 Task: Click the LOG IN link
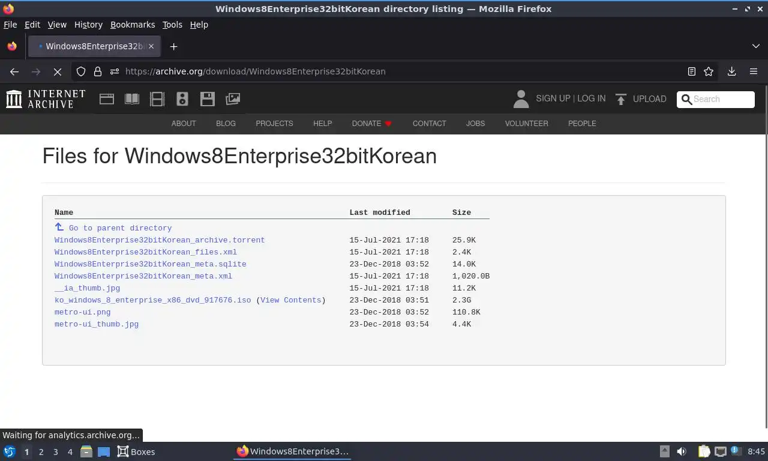(591, 98)
